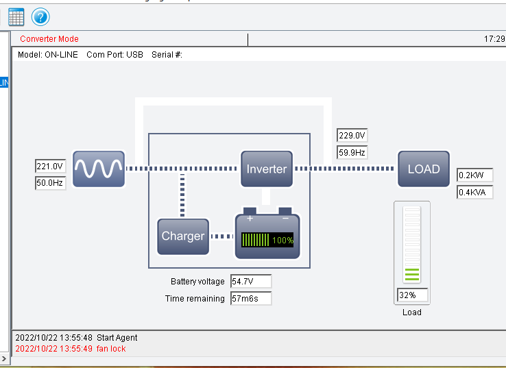Select the red fan lock log entry

coord(71,349)
